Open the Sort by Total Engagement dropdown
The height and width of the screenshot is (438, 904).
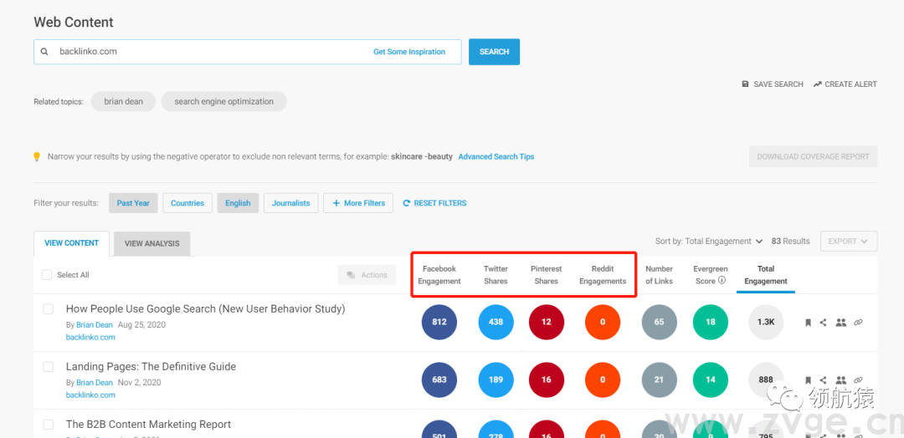(x=708, y=242)
